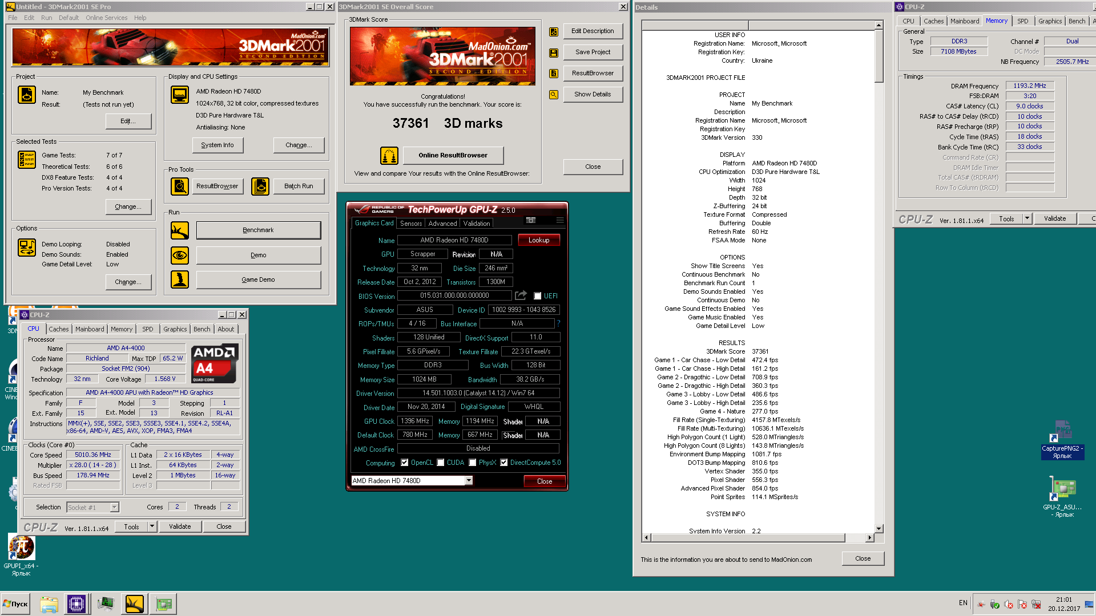Click GPU-Z screenshot camera icon
This screenshot has width=1096, height=616.
(x=531, y=220)
